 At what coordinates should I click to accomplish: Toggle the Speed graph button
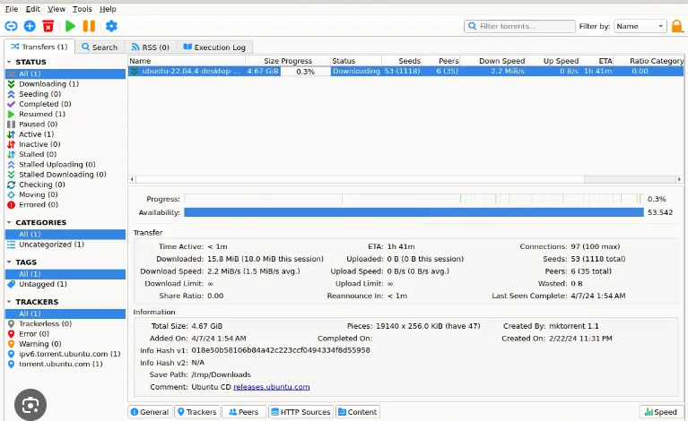[661, 412]
